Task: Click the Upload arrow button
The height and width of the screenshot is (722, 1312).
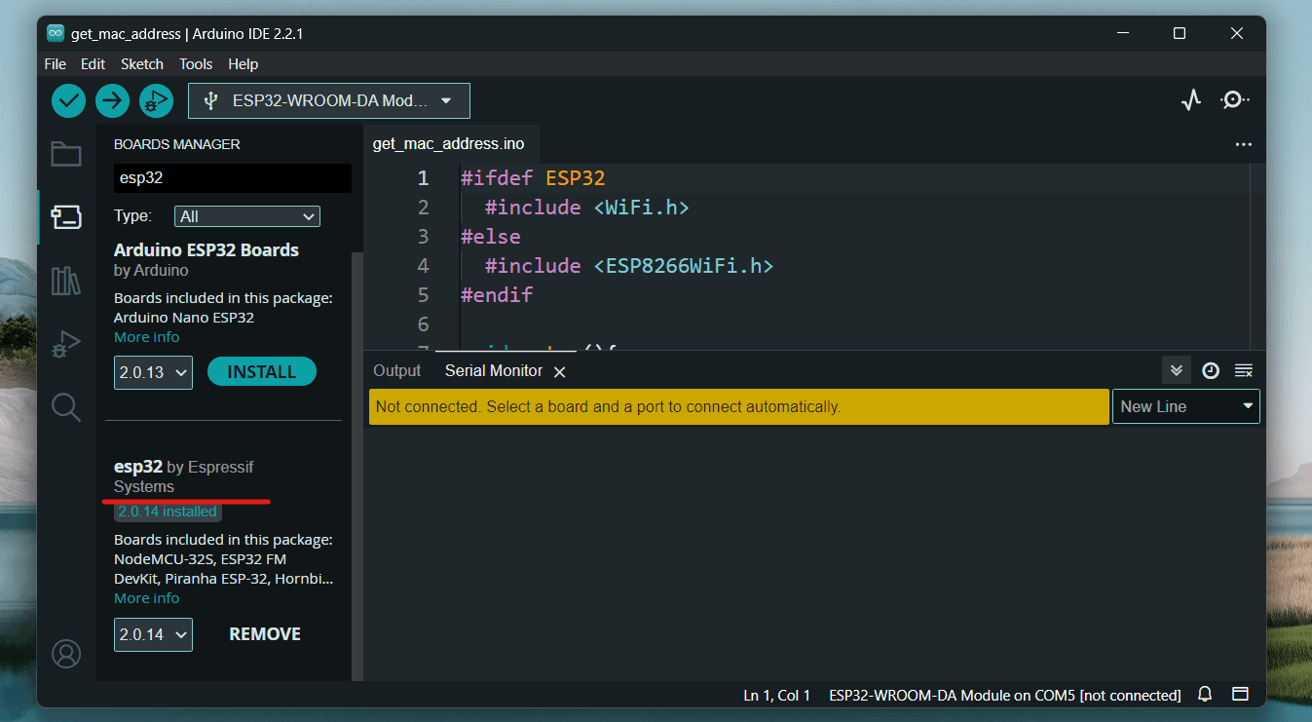Action: [x=112, y=100]
